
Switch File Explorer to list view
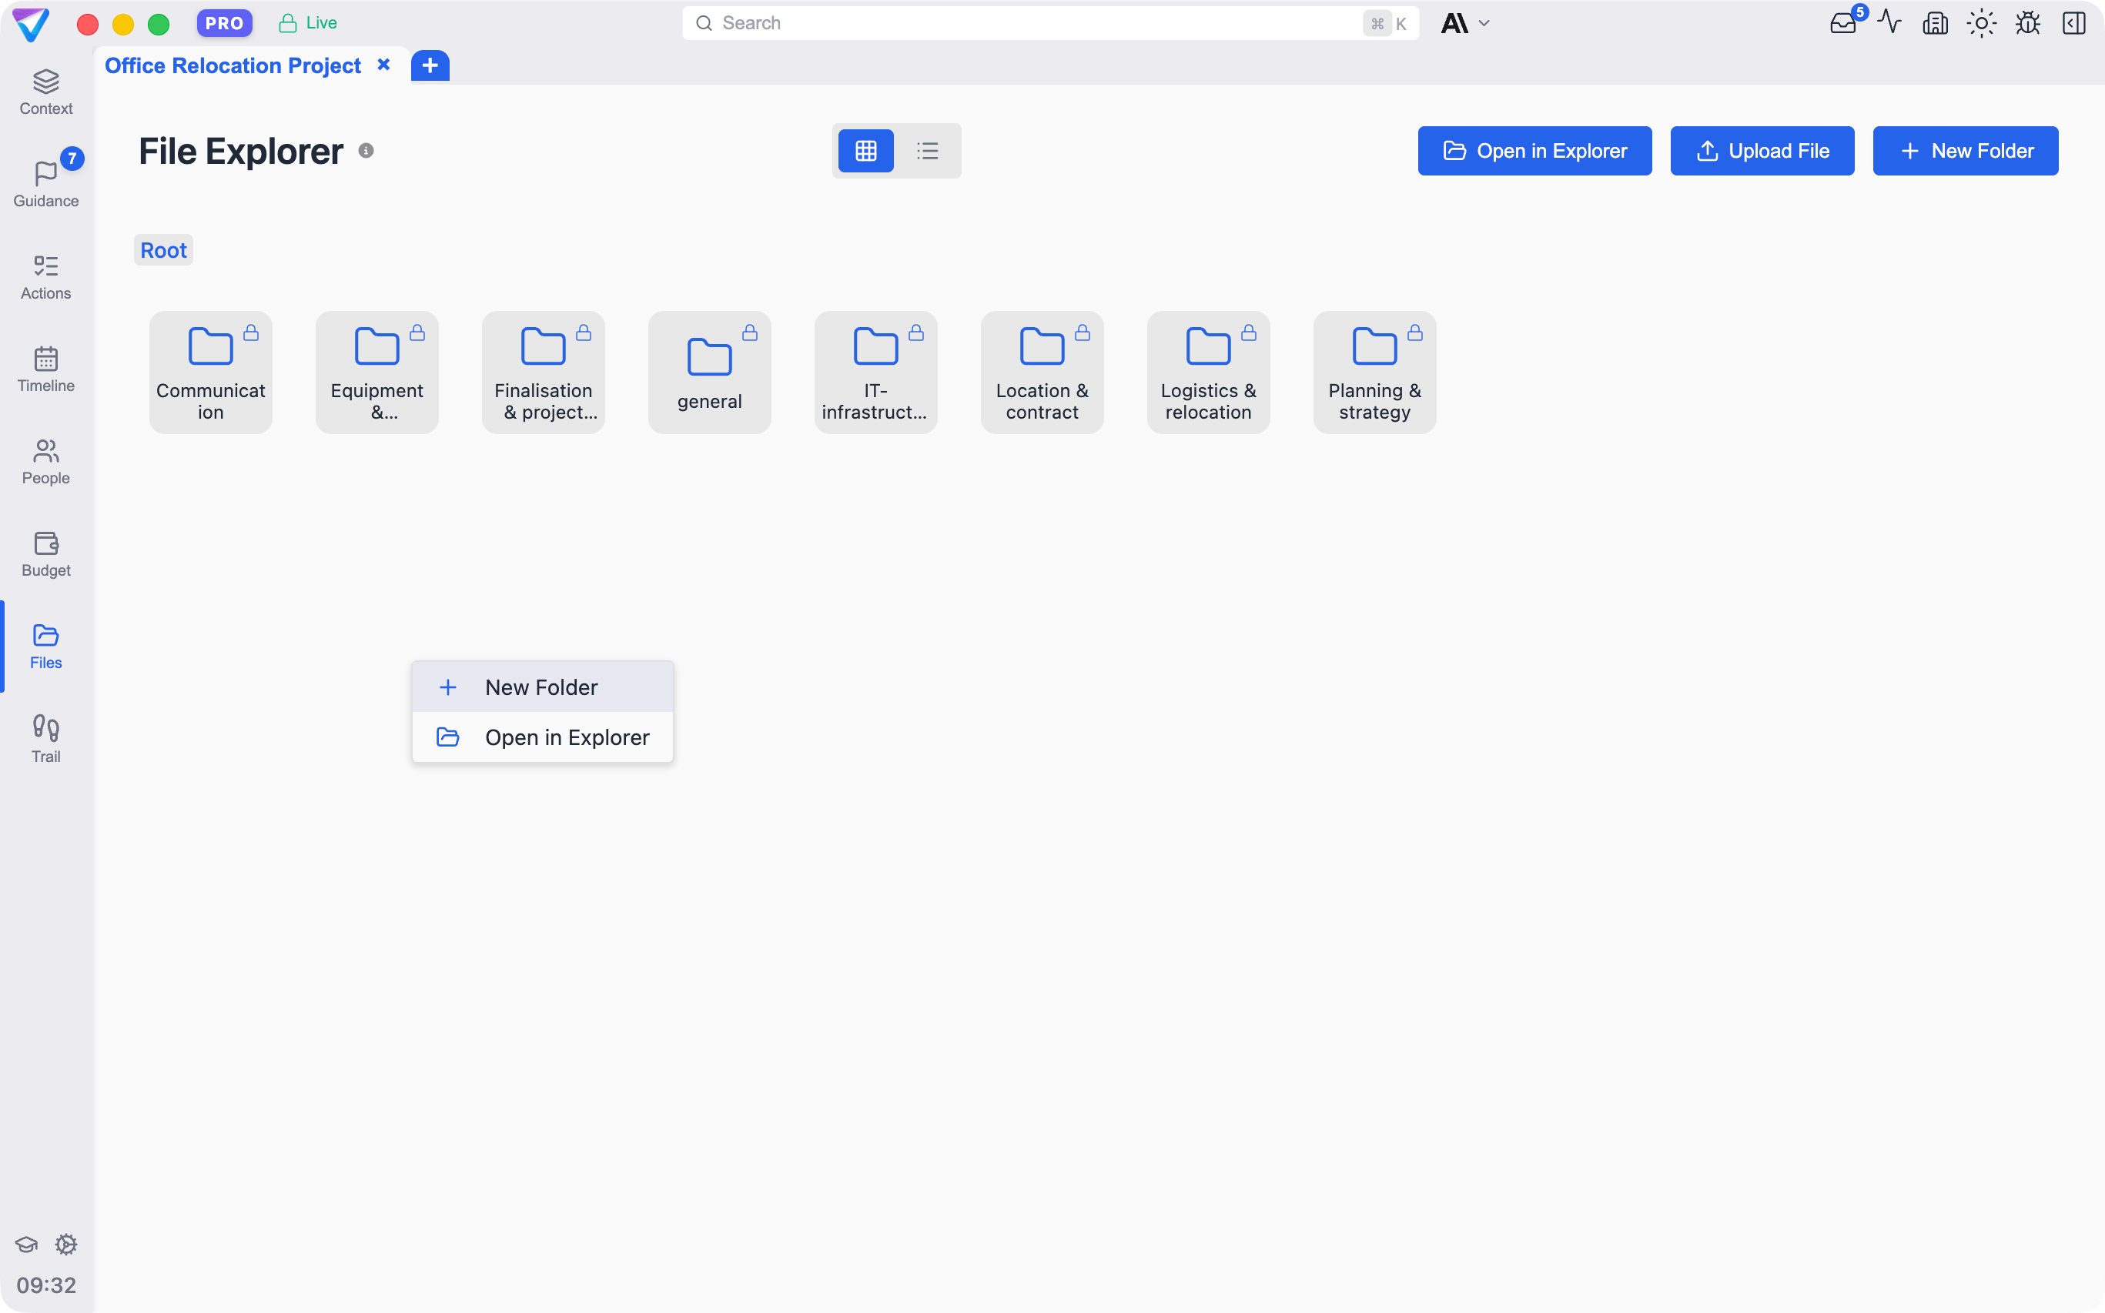[x=927, y=150]
